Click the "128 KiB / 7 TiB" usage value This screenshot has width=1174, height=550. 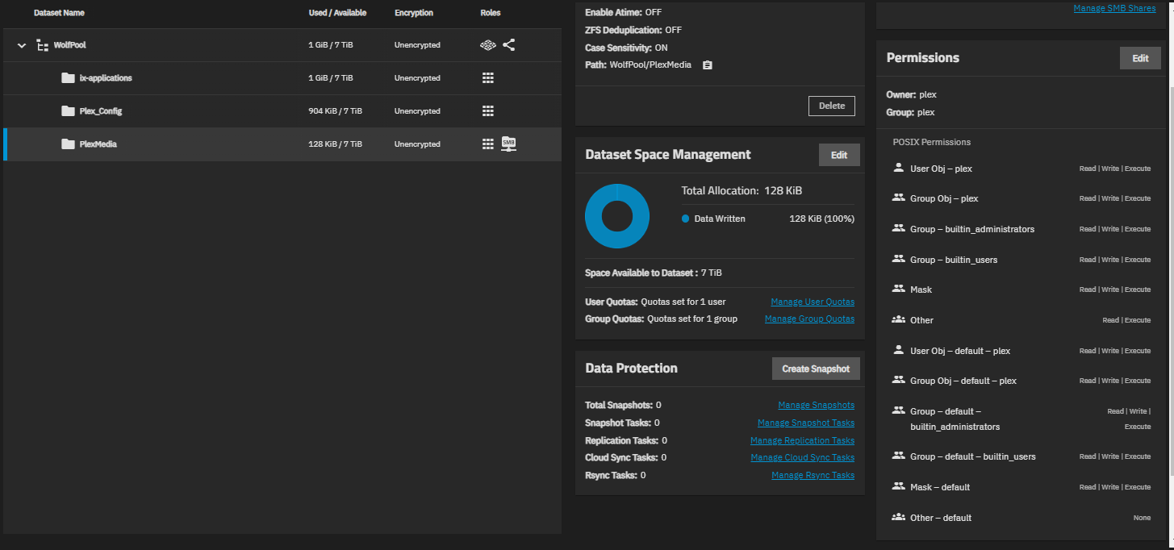pyautogui.click(x=336, y=144)
